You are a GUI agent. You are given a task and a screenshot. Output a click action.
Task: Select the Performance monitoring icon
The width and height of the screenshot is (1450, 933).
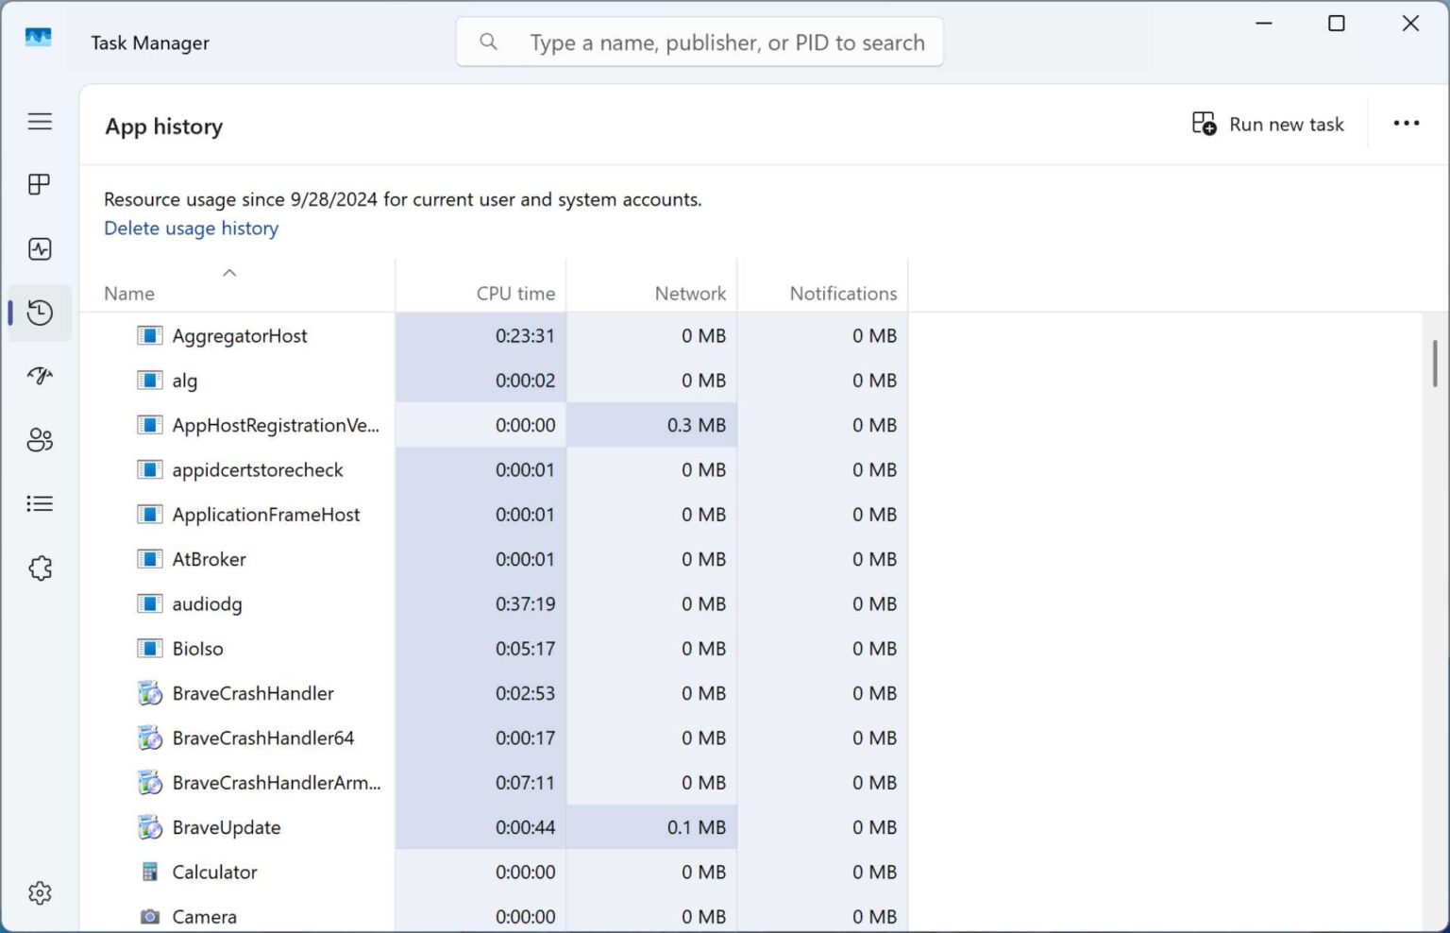[39, 248]
